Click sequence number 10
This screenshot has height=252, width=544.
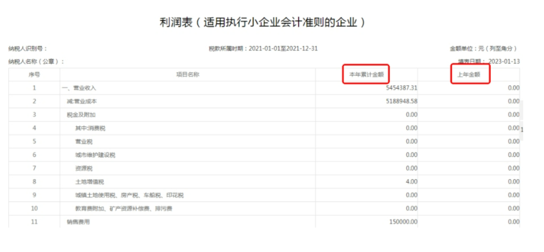coord(34,208)
